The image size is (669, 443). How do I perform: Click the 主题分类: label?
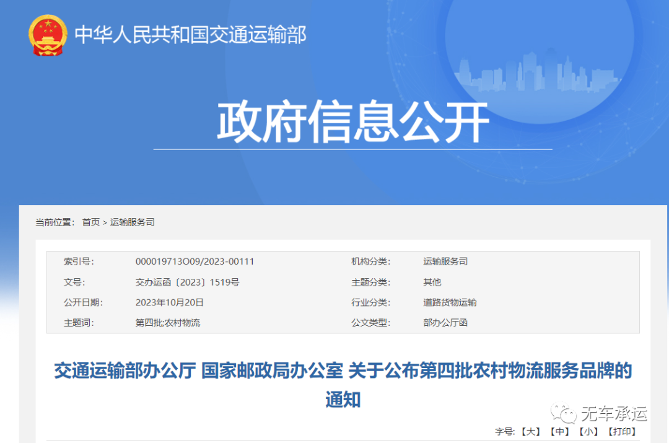(371, 282)
